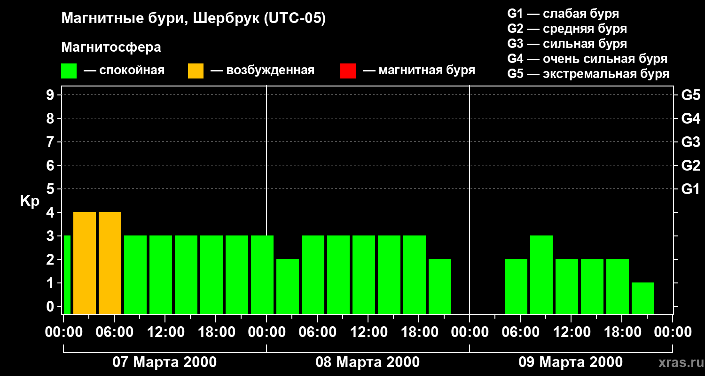Viewport: 705px width, 376px height.
Task: Click the line 'G2 — средняя буря'
Action: point(567,29)
